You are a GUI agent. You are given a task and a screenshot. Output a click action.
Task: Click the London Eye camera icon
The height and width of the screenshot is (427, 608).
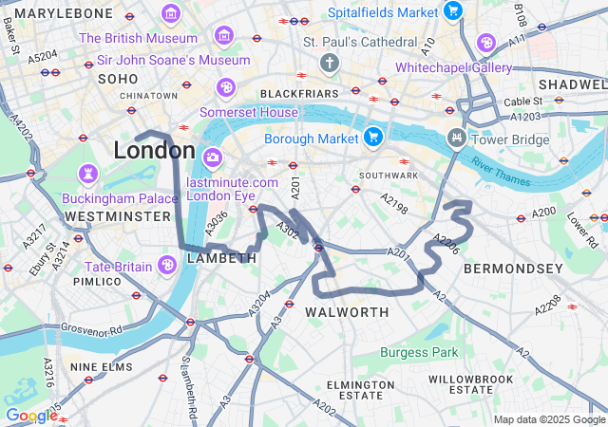[213, 158]
